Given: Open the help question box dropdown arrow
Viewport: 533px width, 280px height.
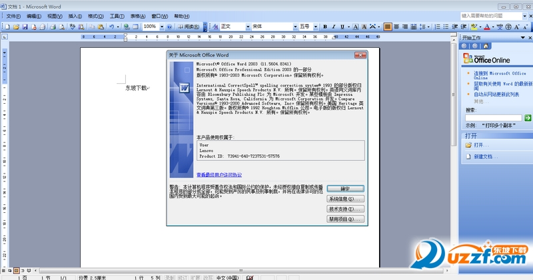Looking at the screenshot, I should (x=524, y=16).
